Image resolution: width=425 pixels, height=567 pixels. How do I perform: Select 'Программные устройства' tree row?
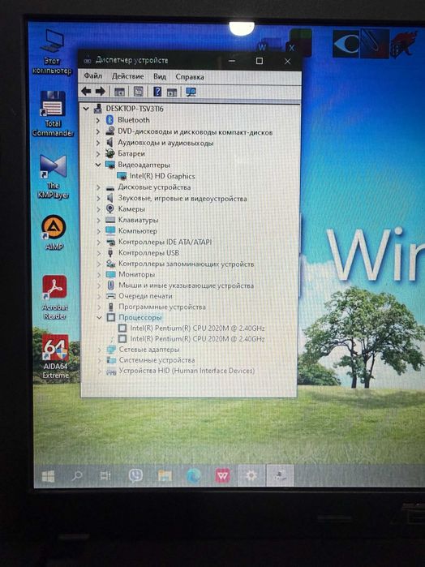pos(162,307)
